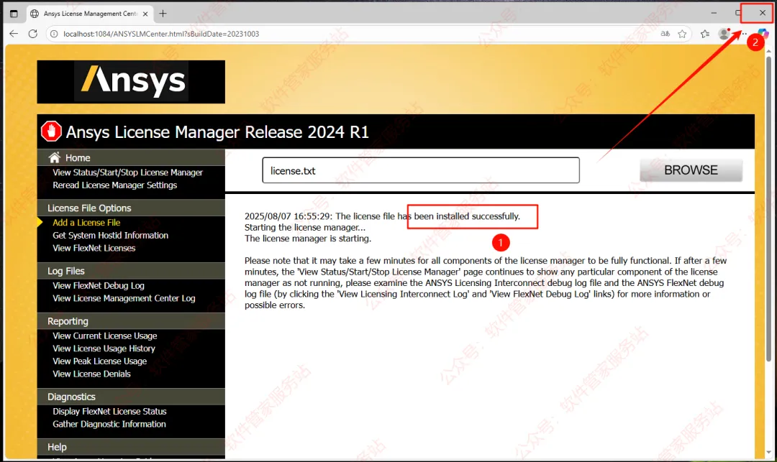Click the page vertical scrollbar

[x=768, y=208]
